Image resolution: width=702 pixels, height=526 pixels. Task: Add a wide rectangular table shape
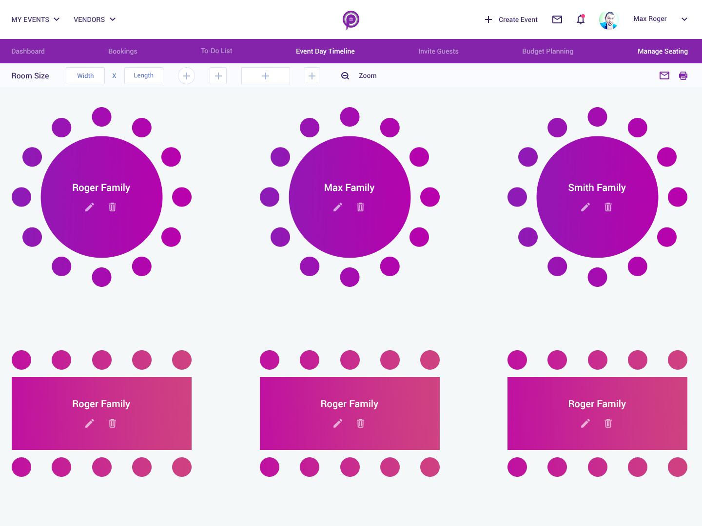pos(266,75)
